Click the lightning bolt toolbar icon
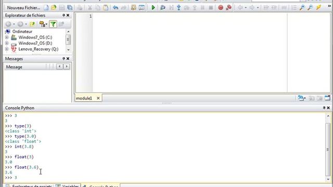This screenshot has height=187, width=333. tap(318, 8)
